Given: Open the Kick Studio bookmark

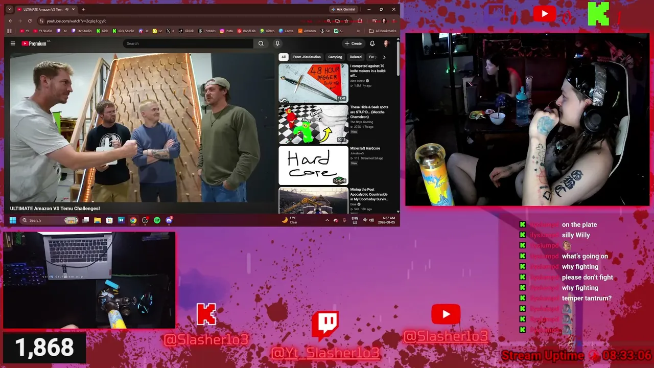Looking at the screenshot, I should tap(123, 31).
